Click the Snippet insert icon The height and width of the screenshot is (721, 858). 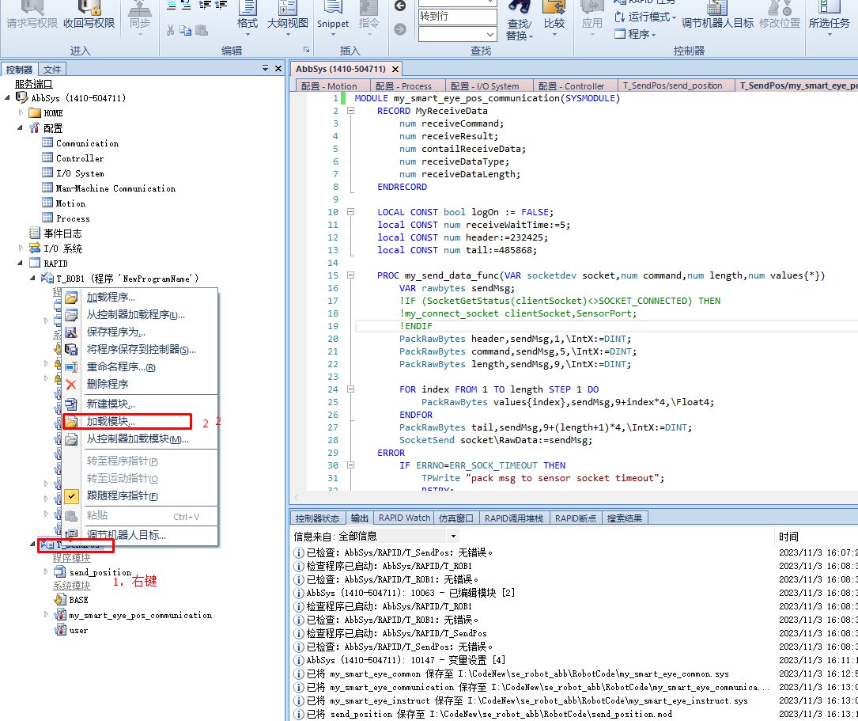point(333,8)
